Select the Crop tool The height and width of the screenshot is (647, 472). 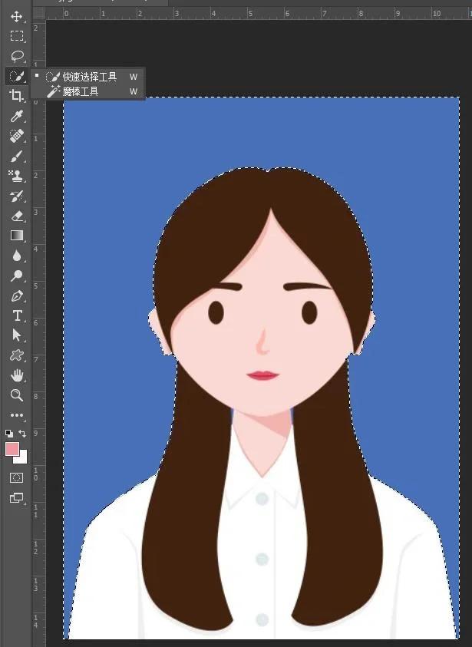point(16,96)
